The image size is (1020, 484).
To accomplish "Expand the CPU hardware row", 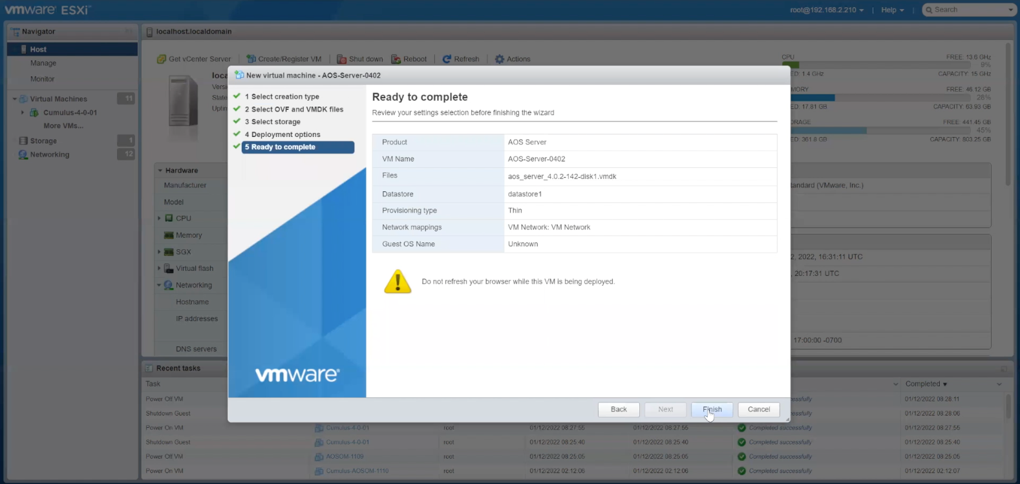I will click(159, 218).
